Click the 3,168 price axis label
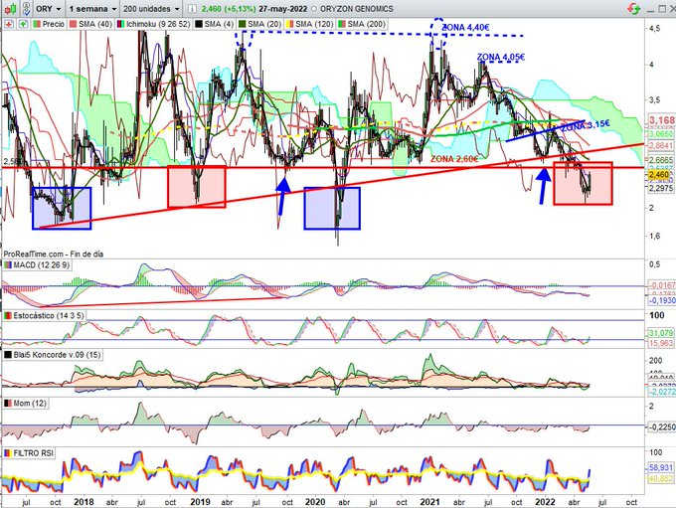 tap(661, 120)
